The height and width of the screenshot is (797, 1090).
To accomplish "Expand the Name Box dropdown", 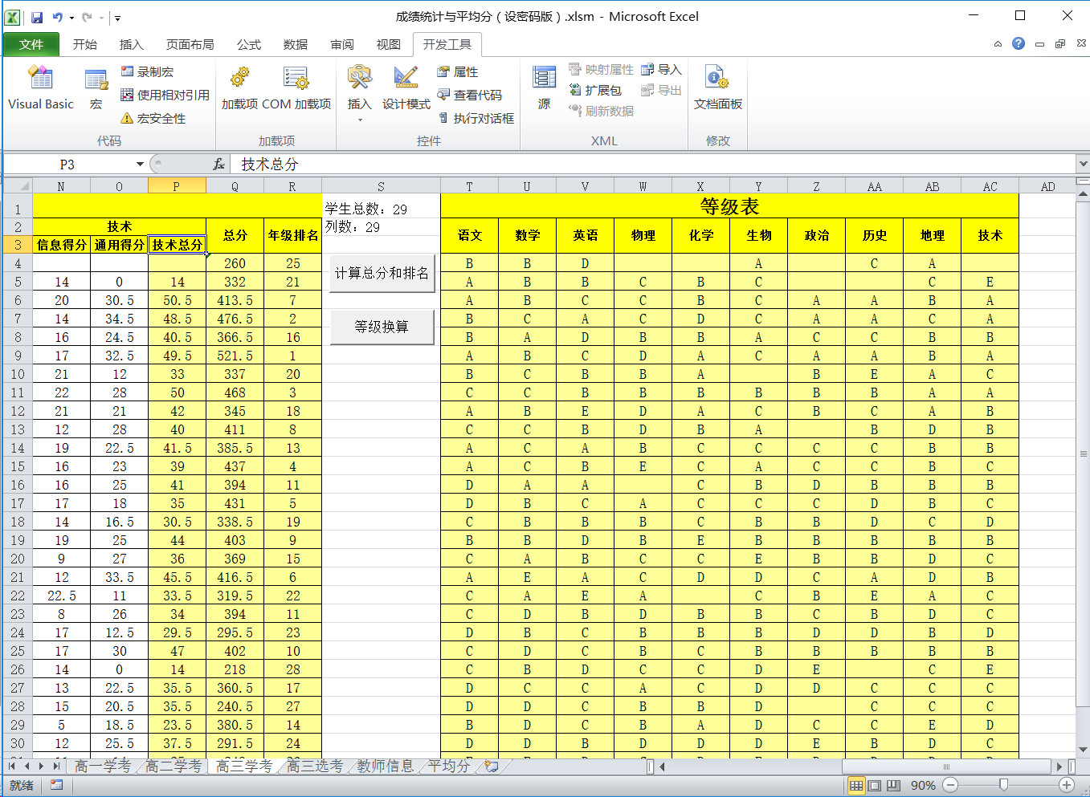I will point(140,165).
